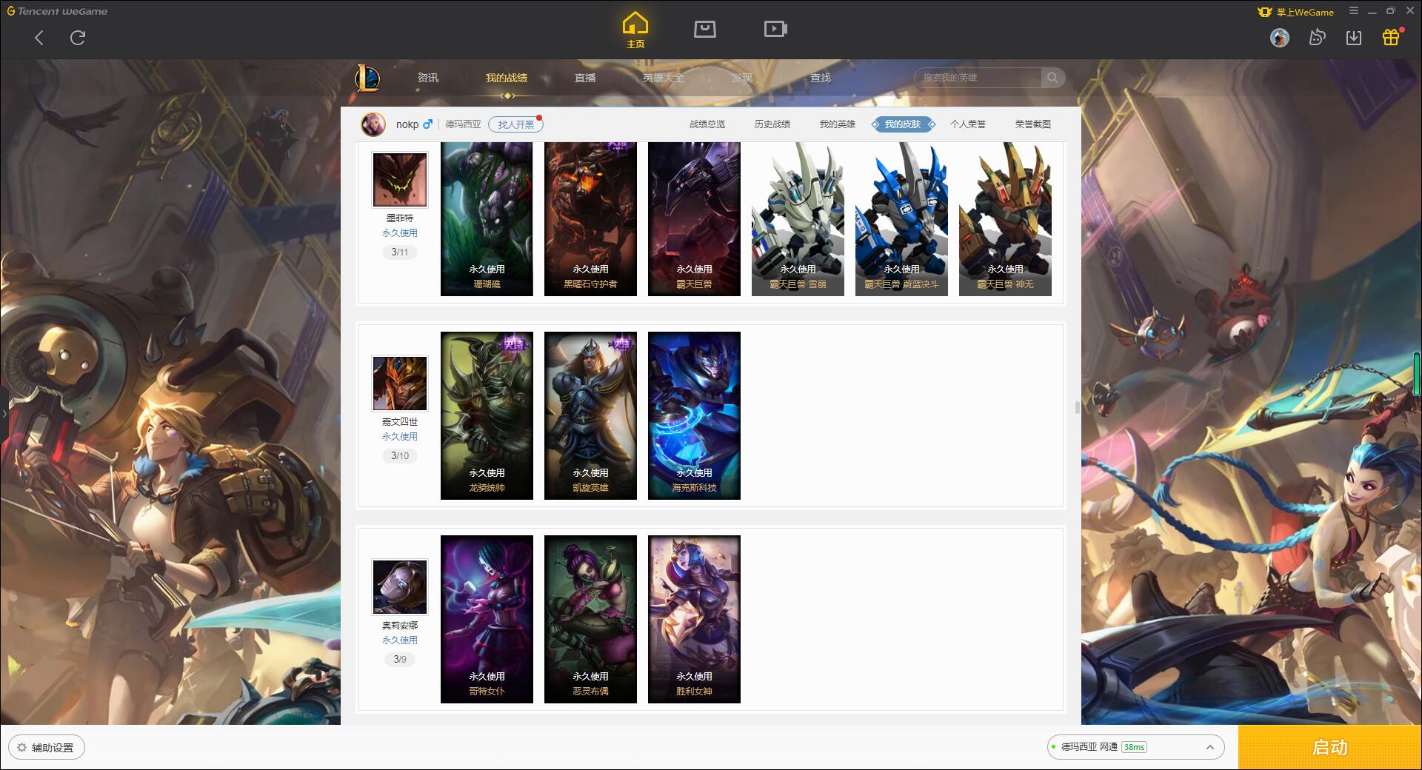Image resolution: width=1422 pixels, height=770 pixels.
Task: Click the nokp profile avatar
Action: [x=373, y=124]
